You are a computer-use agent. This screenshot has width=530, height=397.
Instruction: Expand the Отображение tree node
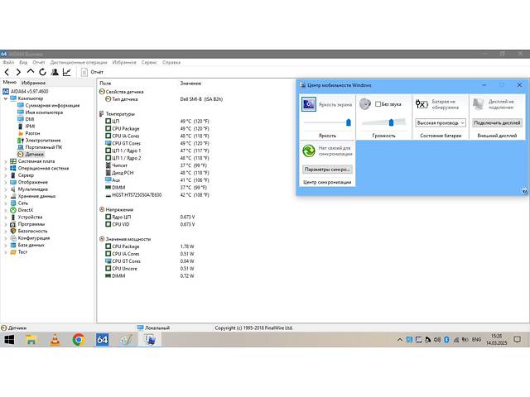coord(6,183)
